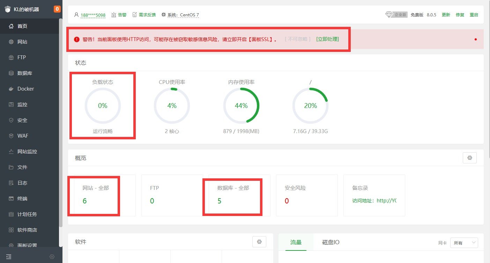Click the 告警 alarm bell icon
This screenshot has width=490, height=263.
114,15
